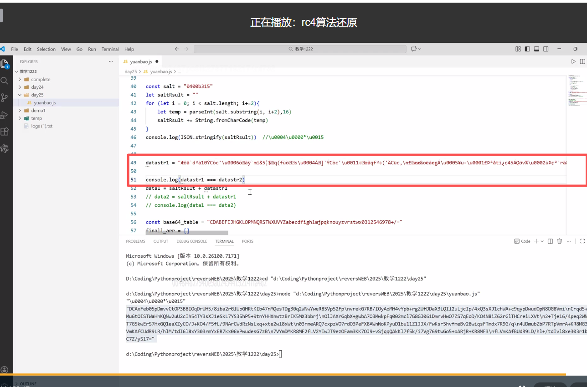Open the Edit menu
The height and width of the screenshot is (387, 587).
(28, 49)
